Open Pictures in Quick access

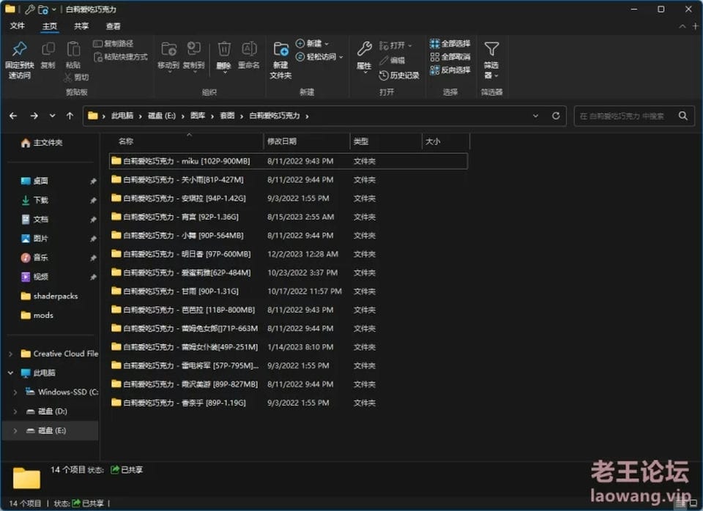click(34, 239)
